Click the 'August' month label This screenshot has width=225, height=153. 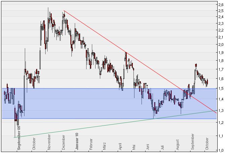[177, 145]
